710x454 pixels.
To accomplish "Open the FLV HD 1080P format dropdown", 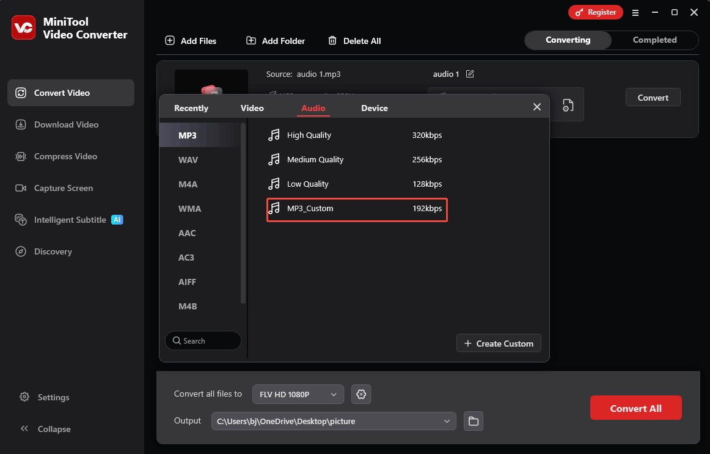I will (x=298, y=394).
